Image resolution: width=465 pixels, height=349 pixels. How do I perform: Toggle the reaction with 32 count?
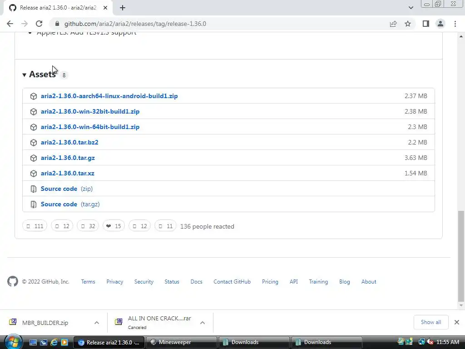click(x=88, y=226)
